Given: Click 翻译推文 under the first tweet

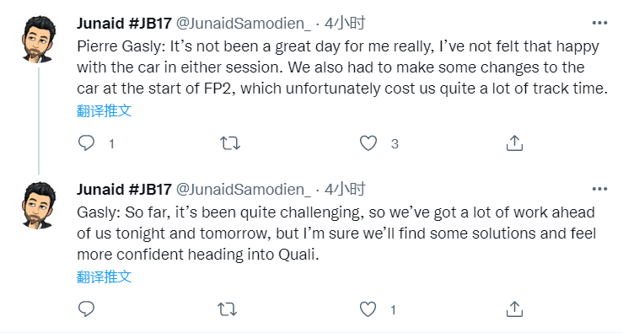Looking at the screenshot, I should [104, 110].
